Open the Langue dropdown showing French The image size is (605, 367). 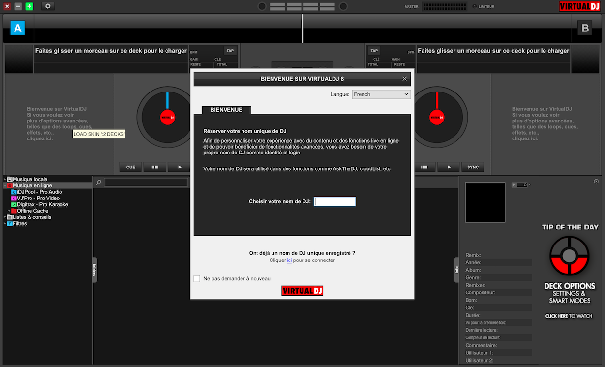381,94
